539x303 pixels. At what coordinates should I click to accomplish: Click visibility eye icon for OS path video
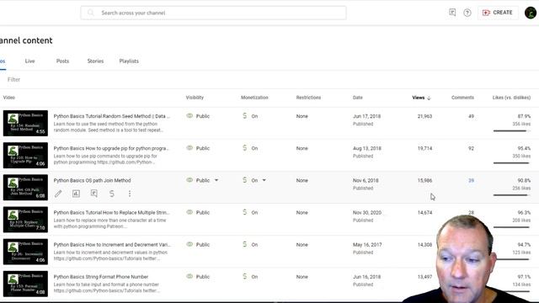point(189,180)
